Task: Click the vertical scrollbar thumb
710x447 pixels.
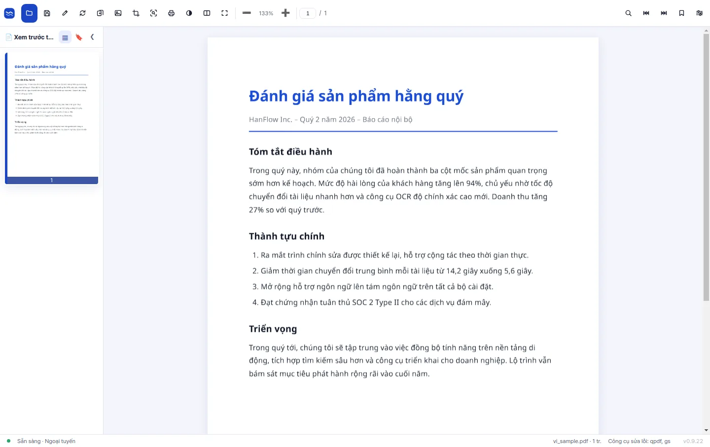Action: point(706,167)
